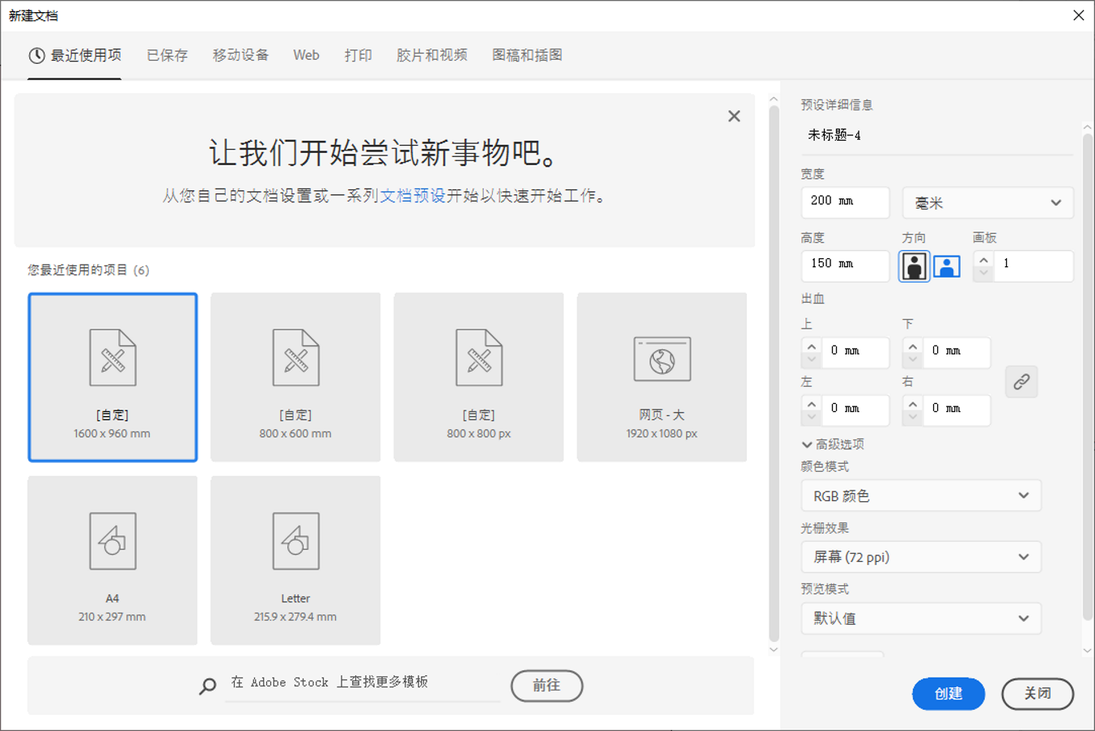Increase bottom bleed (下) value
This screenshot has width=1095, height=731.
[x=913, y=346]
